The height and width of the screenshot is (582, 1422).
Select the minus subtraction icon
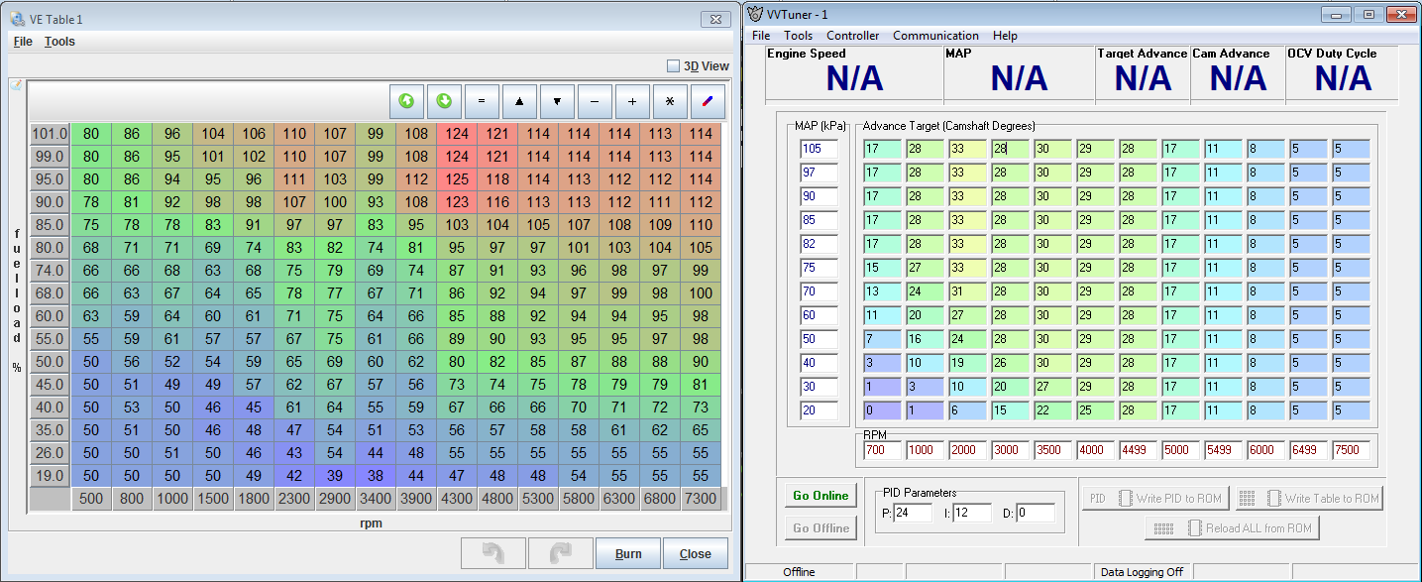point(595,100)
